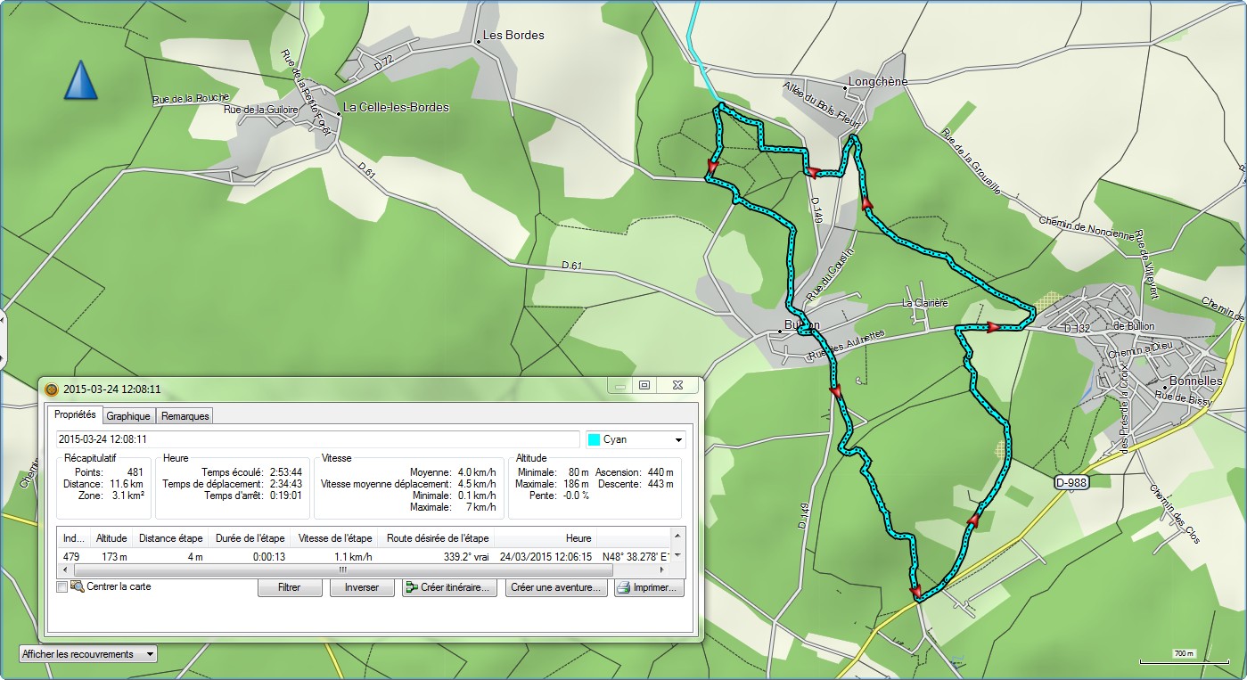Click the Durée de l'étape column header
Viewport: 1247px width, 680px height.
[x=250, y=538]
